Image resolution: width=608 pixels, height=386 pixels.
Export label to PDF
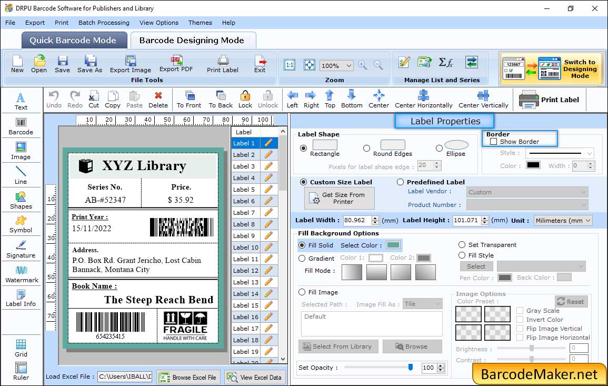(x=176, y=64)
